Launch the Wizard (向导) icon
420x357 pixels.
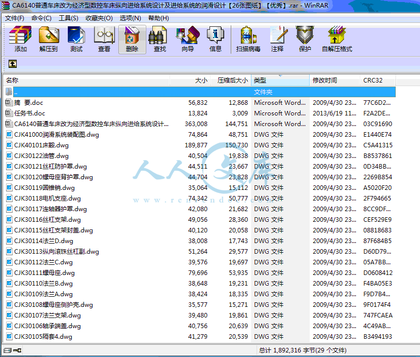pos(188,35)
